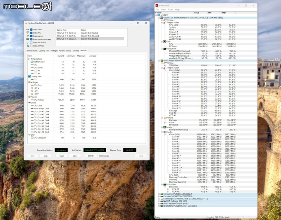The width and height of the screenshot is (281, 220).
Task: Uncheck the Stress CPU checkbox
Action: [x=31, y=30]
